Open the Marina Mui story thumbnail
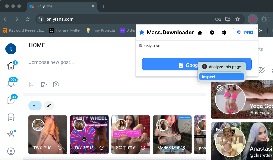Image resolution: width=273 pixels, height=160 pixels. coord(172,135)
